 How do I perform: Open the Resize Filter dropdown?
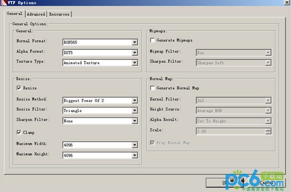pyautogui.click(x=100, y=111)
